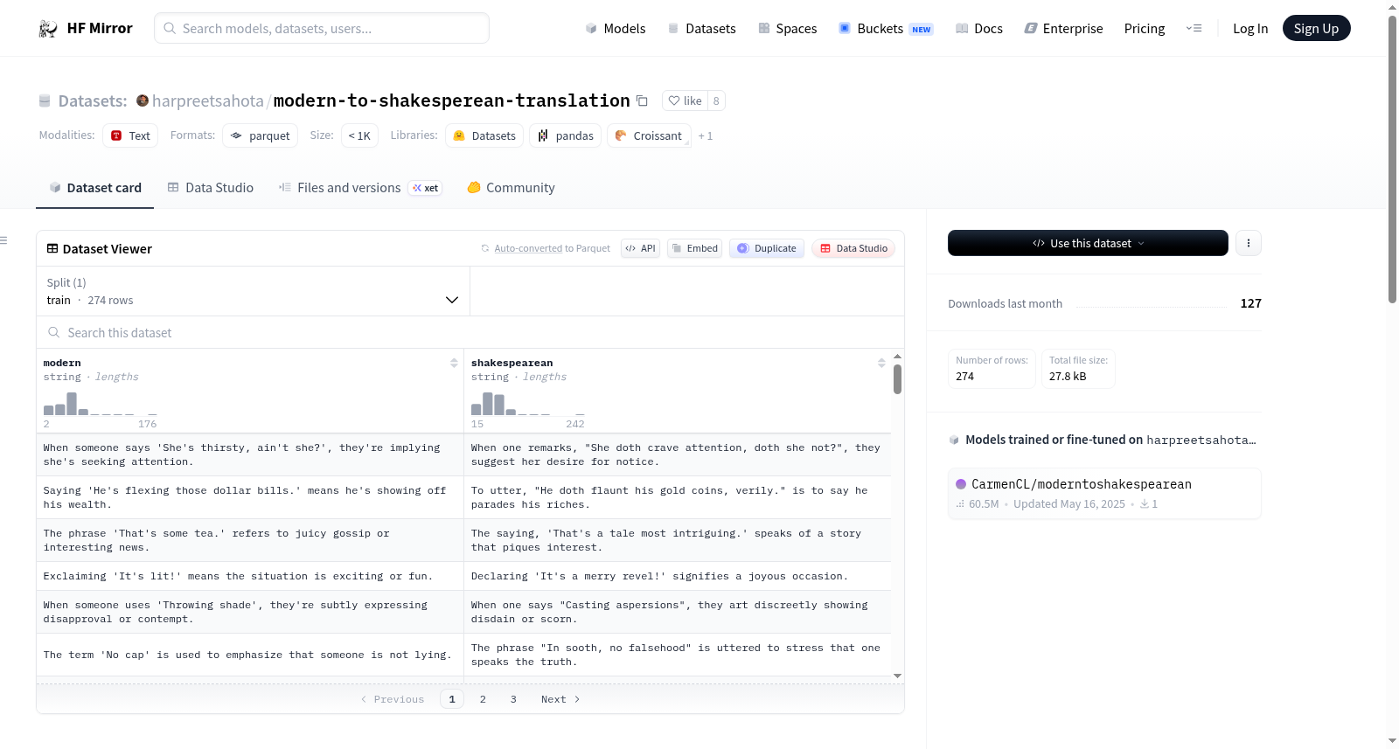The height and width of the screenshot is (749, 1399).
Task: Open the CarmenCL/moderntoshakespearean model card
Action: (x=1104, y=494)
